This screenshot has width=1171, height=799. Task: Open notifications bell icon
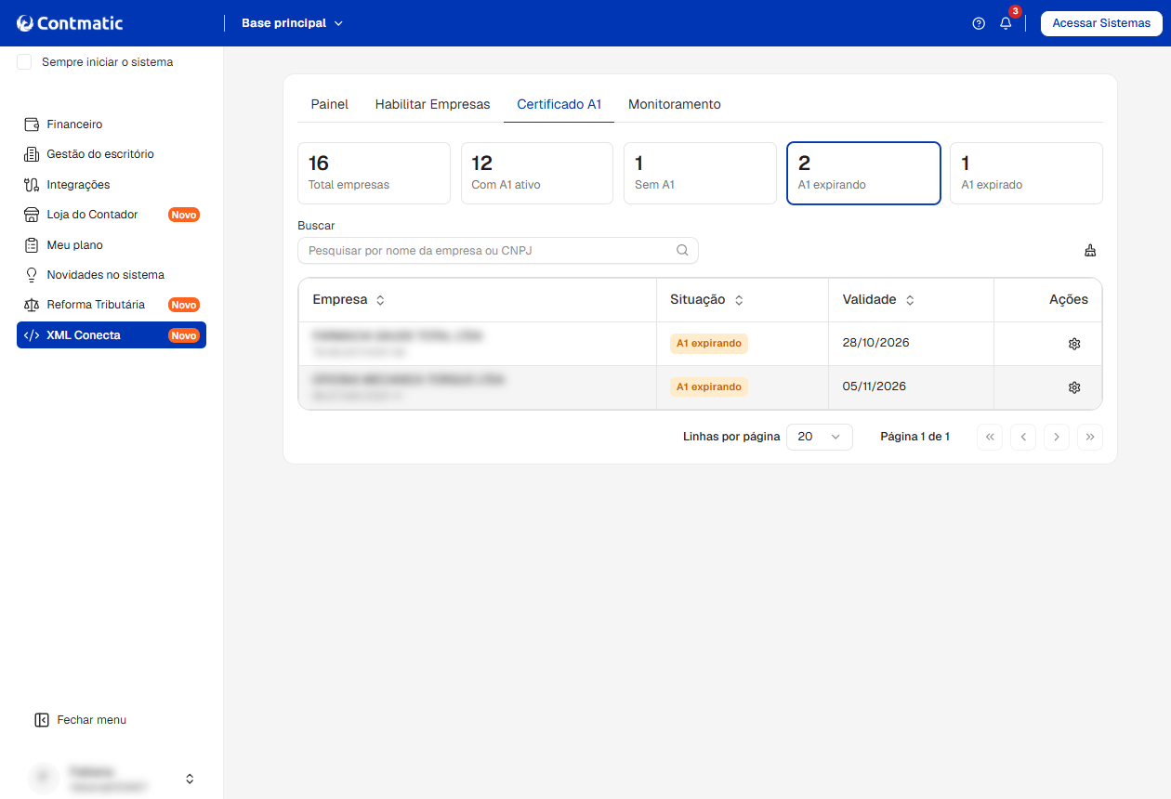[x=1006, y=23]
